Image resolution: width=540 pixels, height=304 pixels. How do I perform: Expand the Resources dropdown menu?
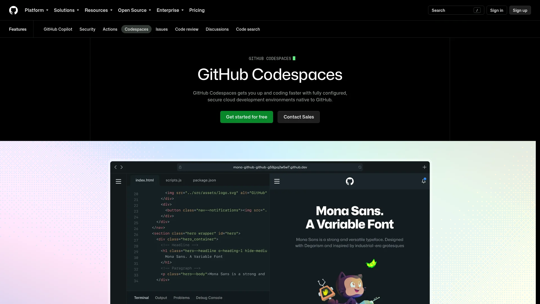coord(98,10)
